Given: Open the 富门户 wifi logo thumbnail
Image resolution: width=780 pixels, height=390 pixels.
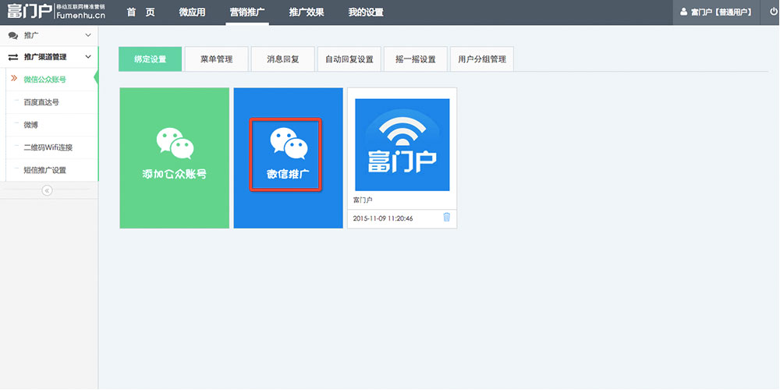Looking at the screenshot, I should [x=402, y=145].
